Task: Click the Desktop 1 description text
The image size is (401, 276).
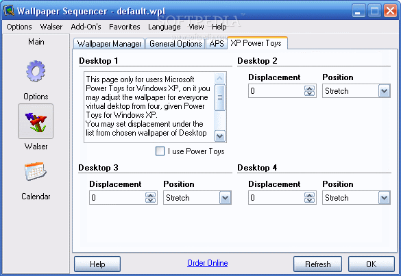Action: click(x=148, y=106)
